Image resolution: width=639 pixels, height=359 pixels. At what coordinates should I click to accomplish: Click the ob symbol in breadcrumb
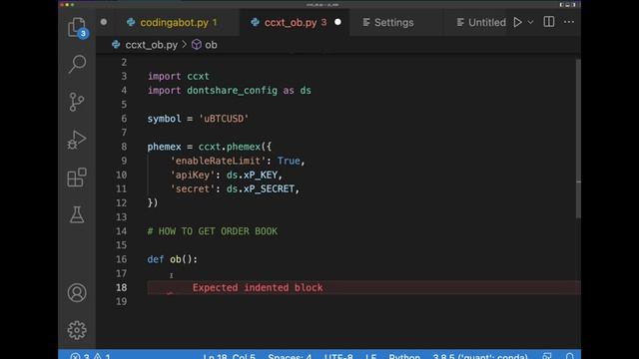(x=211, y=45)
